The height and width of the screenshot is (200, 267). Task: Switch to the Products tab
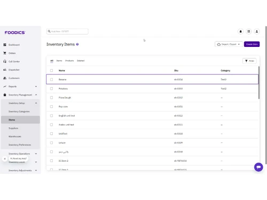point(69,61)
